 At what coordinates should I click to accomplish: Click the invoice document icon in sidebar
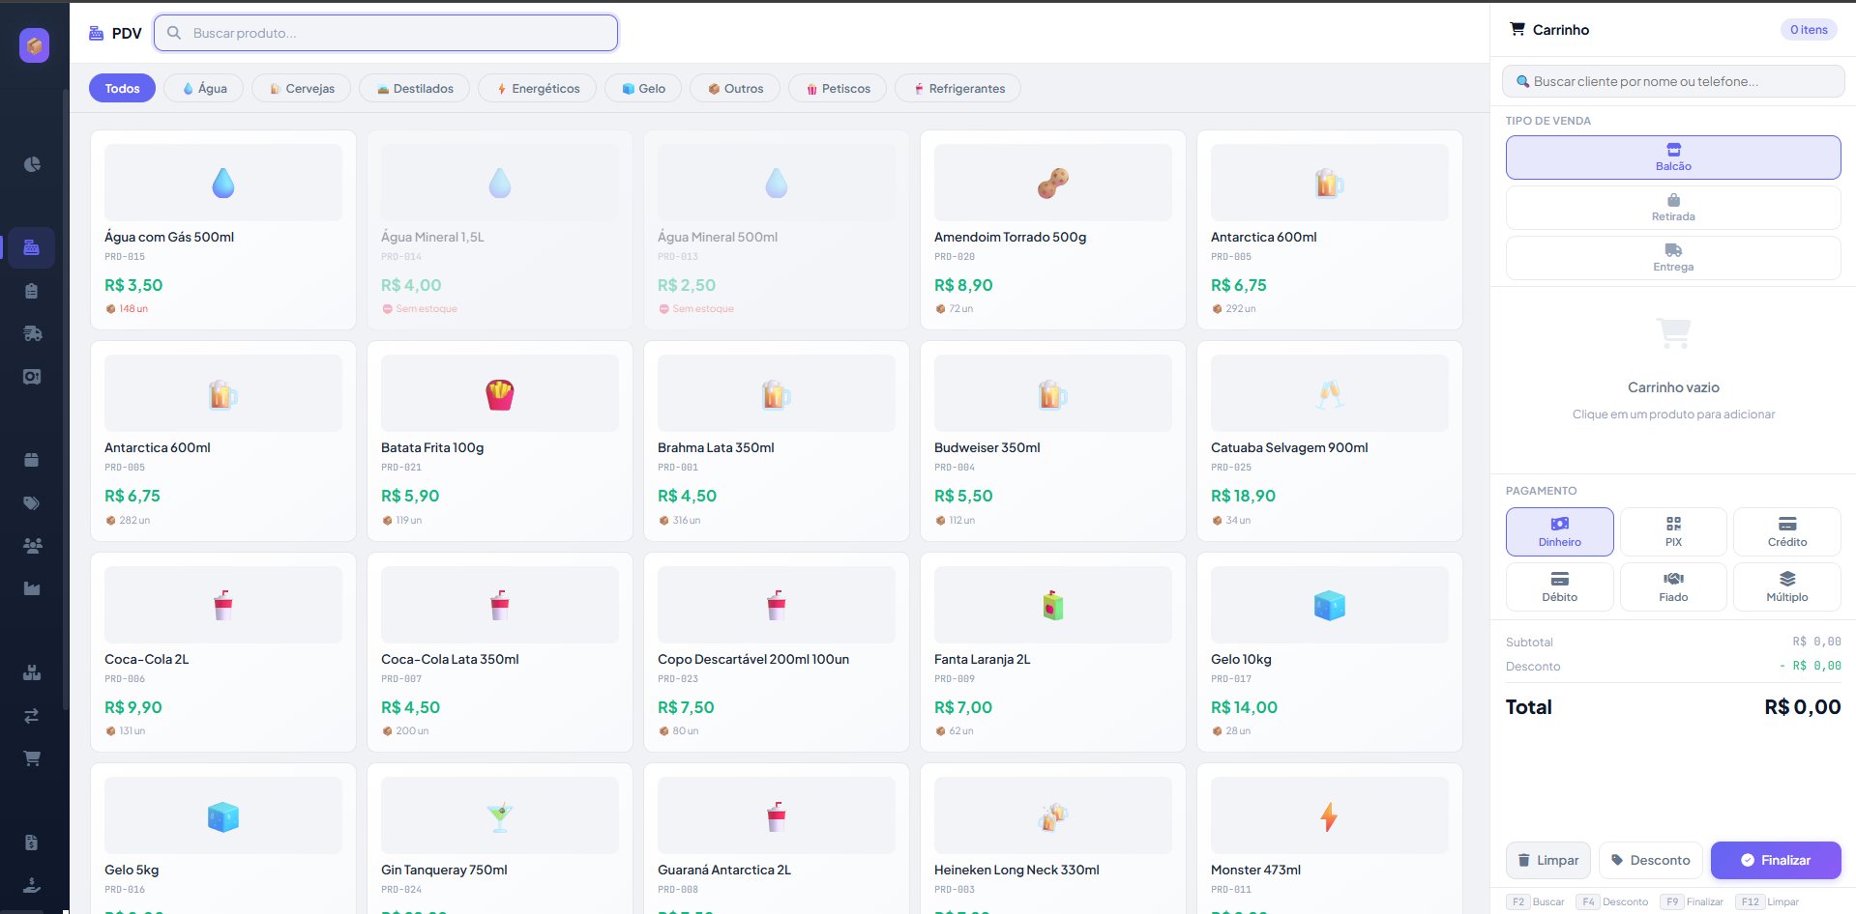[32, 843]
